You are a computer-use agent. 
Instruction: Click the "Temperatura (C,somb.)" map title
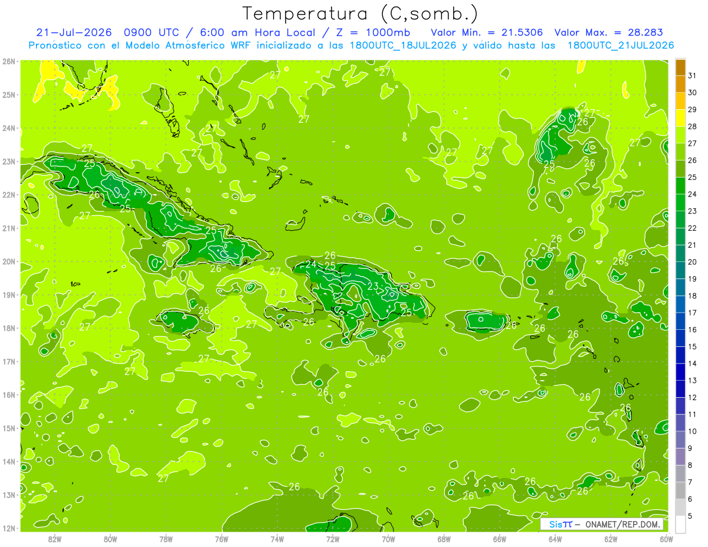coord(360,14)
